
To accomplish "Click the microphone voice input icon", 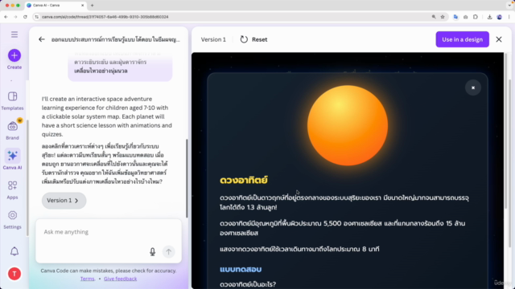I will click(x=152, y=251).
